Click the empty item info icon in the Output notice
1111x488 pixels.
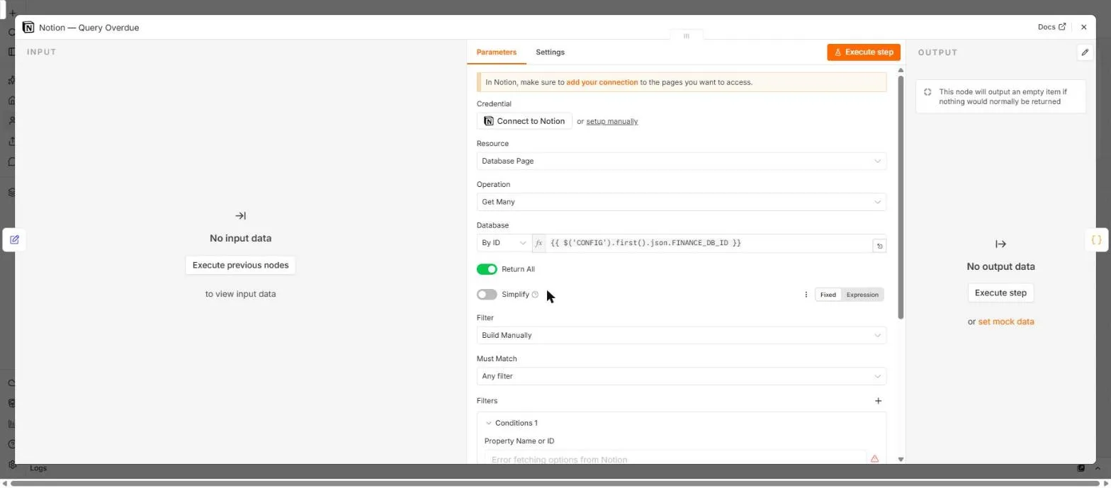(927, 92)
